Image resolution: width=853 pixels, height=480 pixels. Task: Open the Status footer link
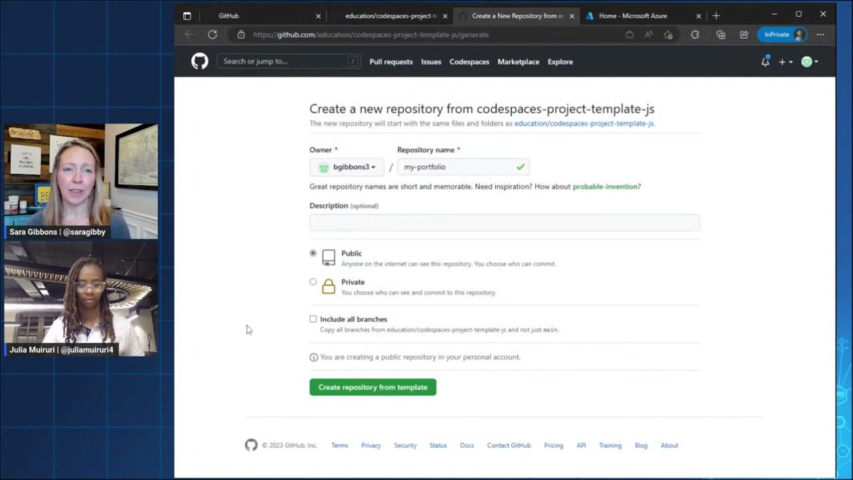pos(438,445)
